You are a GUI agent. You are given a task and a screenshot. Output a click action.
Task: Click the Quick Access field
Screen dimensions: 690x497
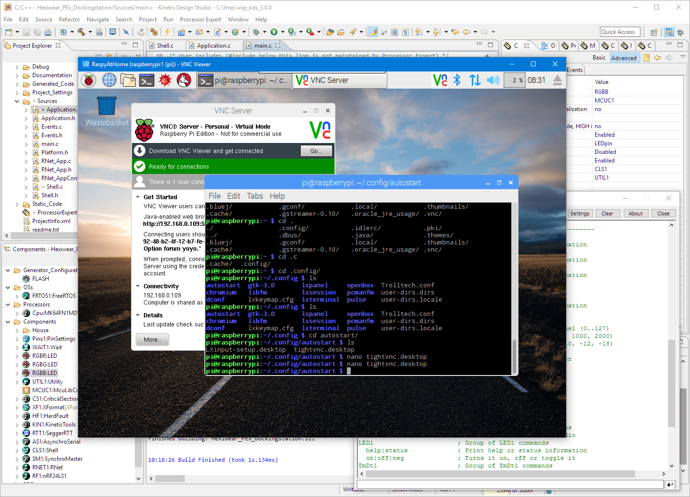point(619,32)
